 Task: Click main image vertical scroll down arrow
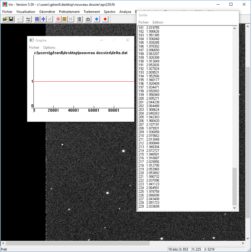coord(248,239)
